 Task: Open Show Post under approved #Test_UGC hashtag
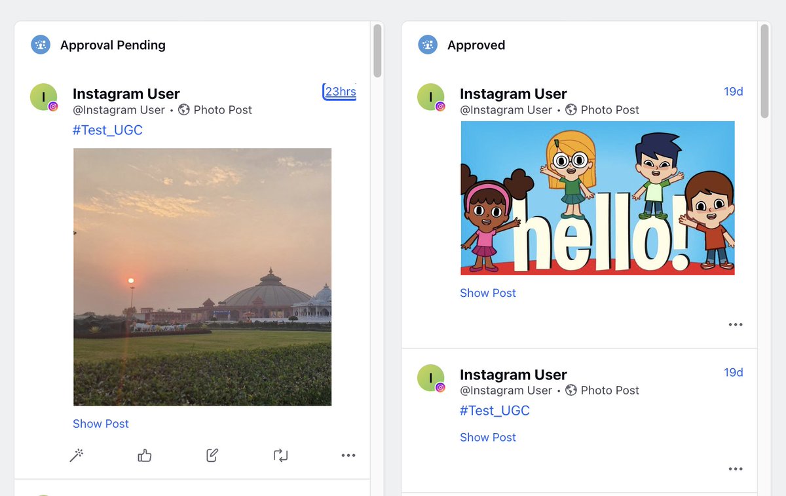pyautogui.click(x=488, y=437)
